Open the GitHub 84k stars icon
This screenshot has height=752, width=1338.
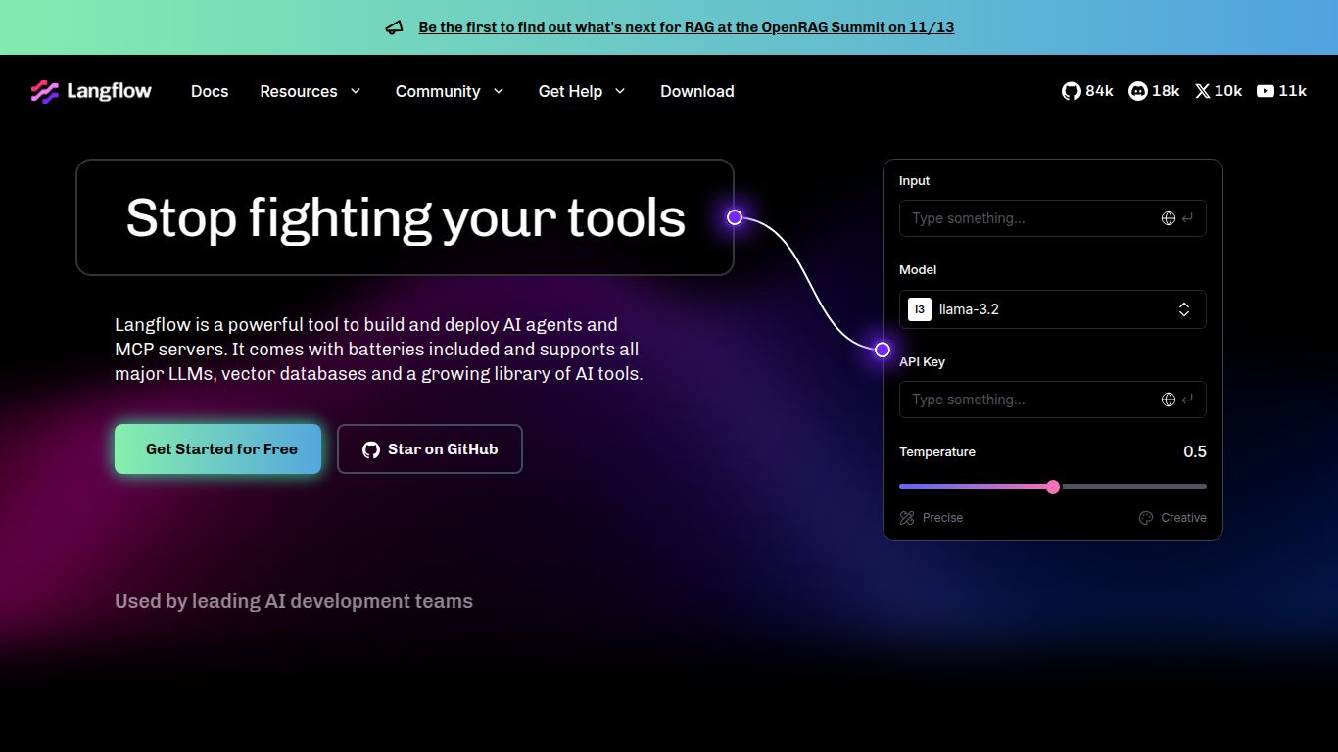[1072, 91]
